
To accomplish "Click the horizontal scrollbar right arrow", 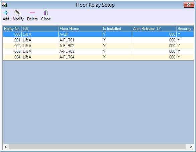I will 191,147.
